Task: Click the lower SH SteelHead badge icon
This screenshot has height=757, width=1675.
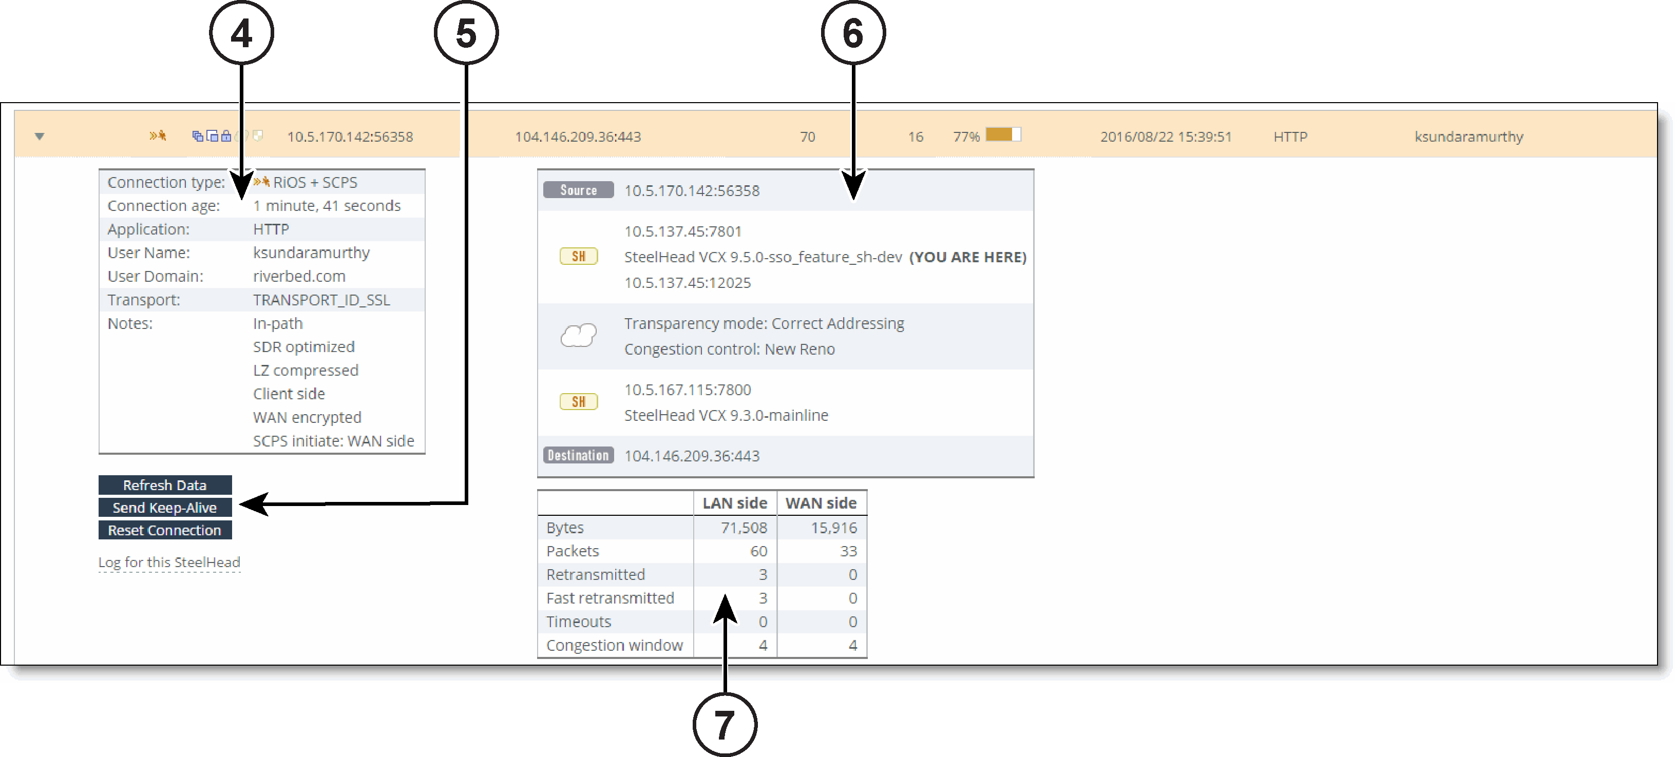Action: point(578,402)
